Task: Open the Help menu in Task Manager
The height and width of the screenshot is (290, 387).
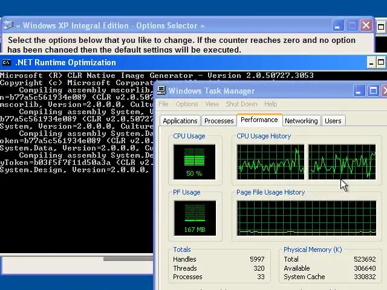Action: click(x=271, y=104)
